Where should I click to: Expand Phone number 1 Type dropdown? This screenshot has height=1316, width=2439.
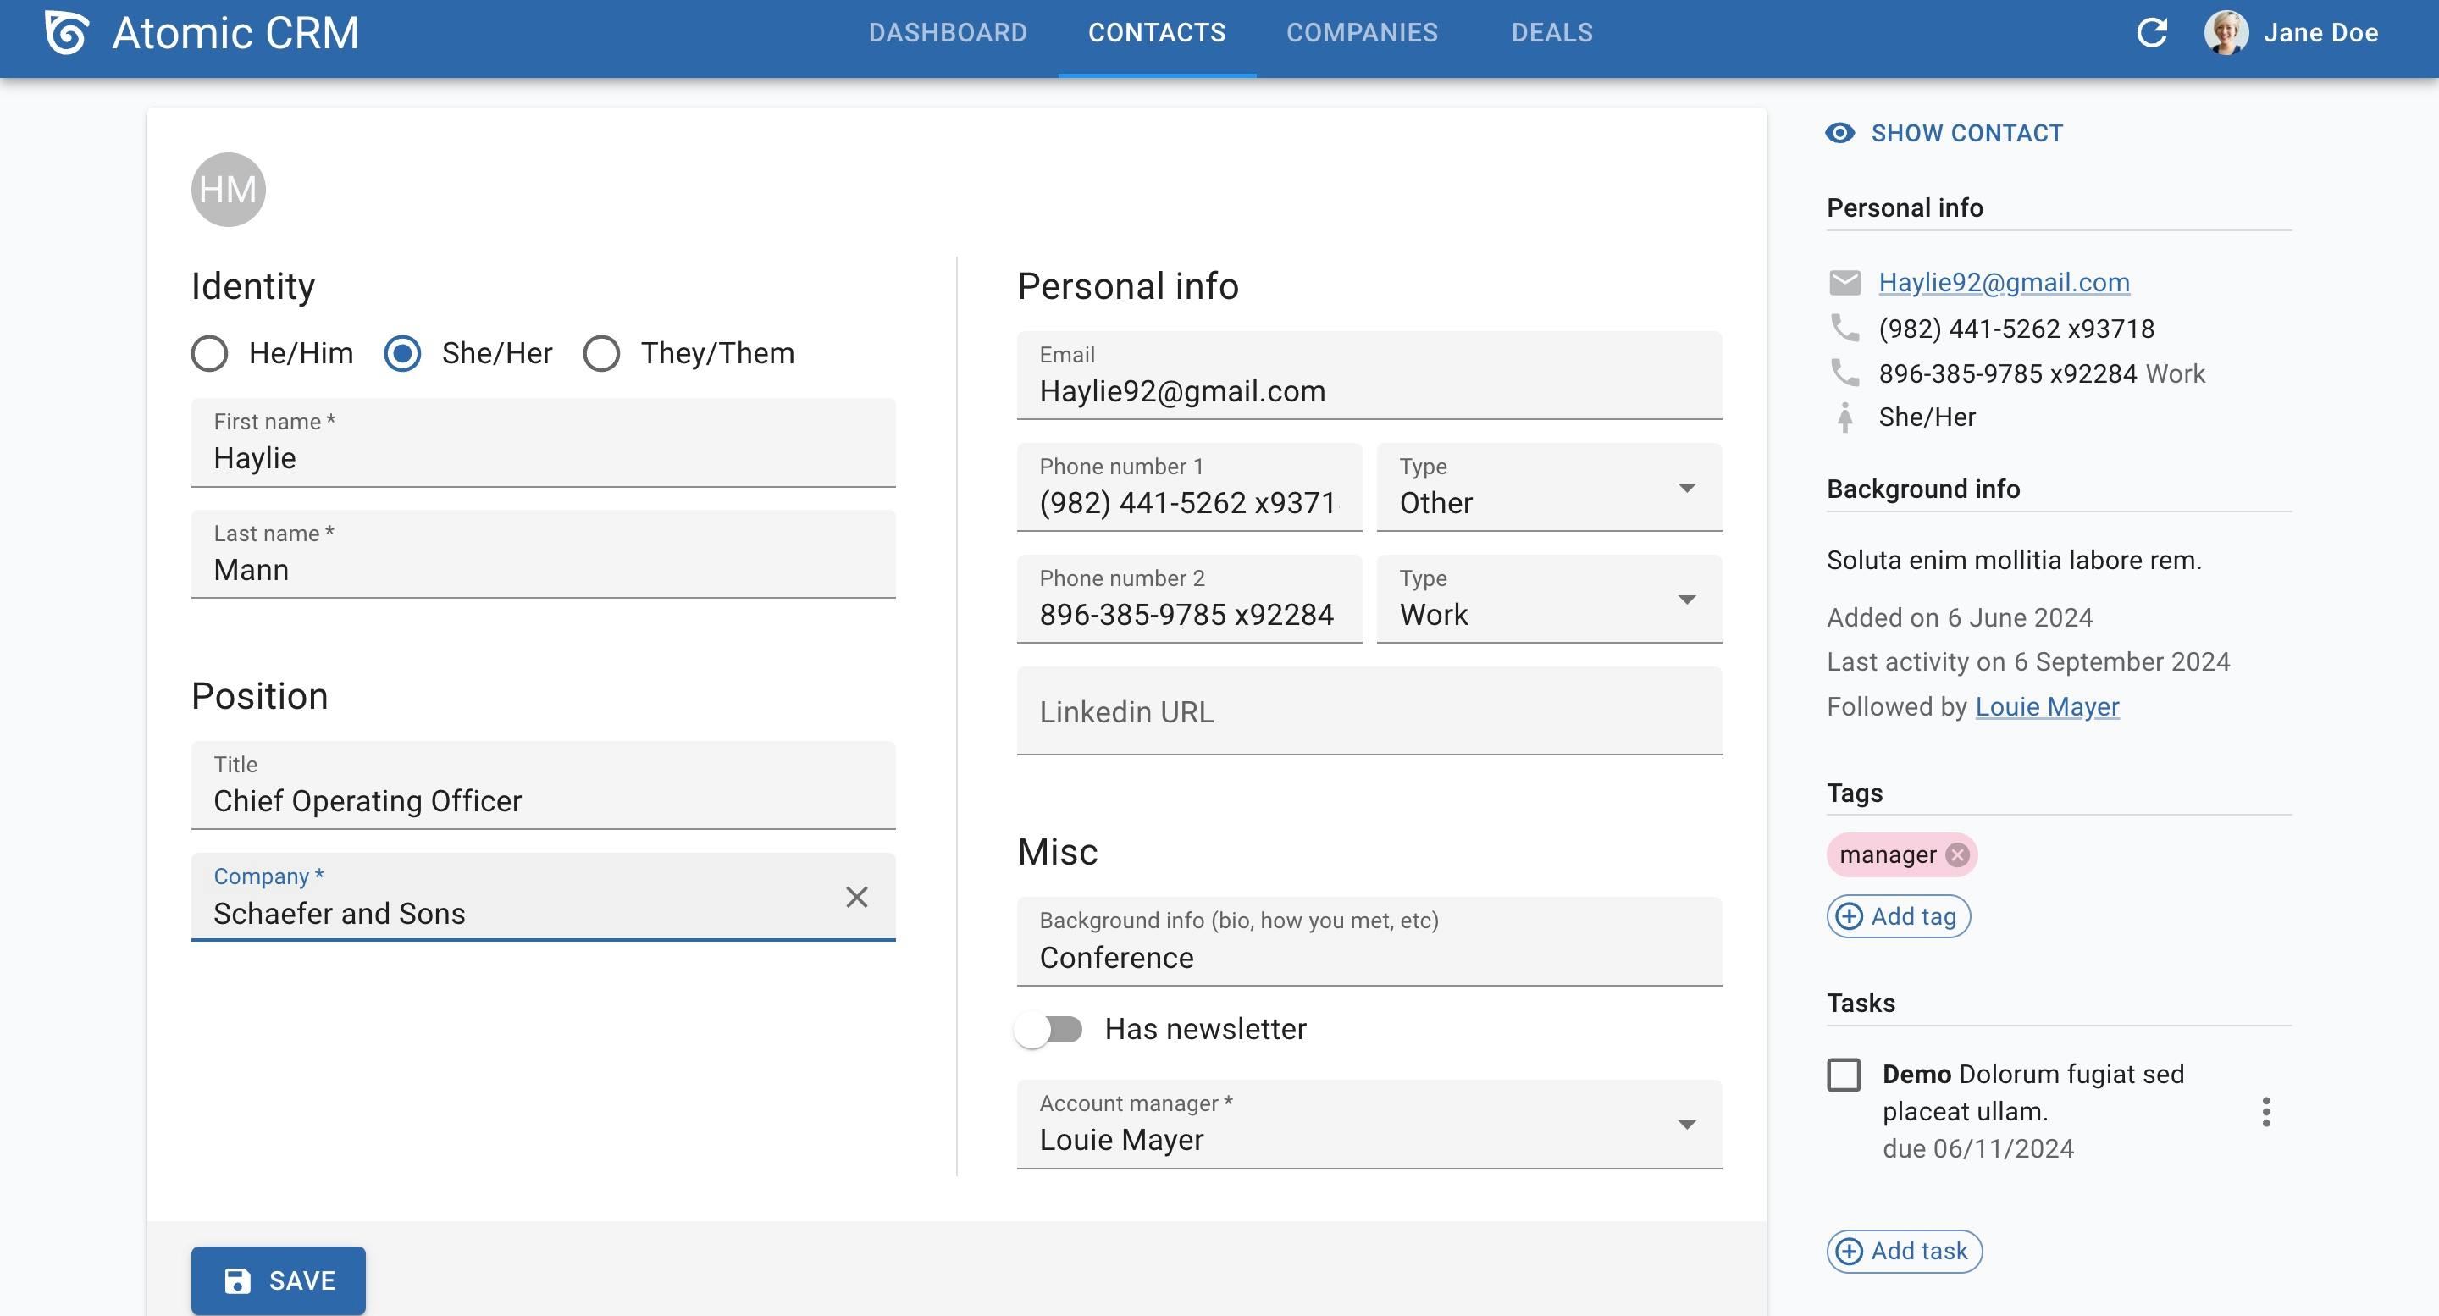click(1549, 487)
